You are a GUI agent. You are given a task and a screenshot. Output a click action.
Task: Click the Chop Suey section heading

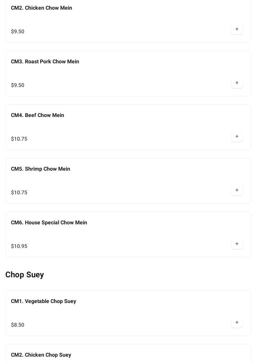(25, 275)
